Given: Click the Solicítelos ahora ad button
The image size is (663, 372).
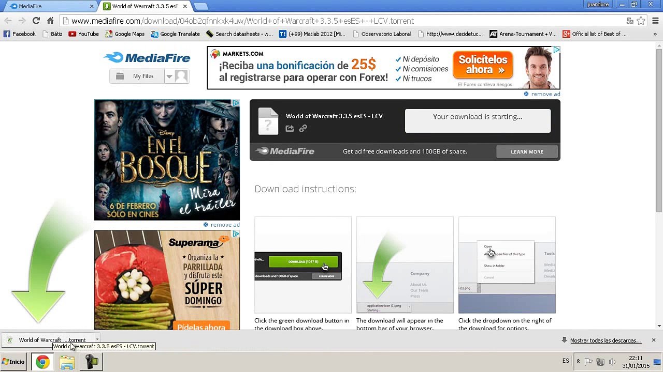Looking at the screenshot, I should pos(483,65).
